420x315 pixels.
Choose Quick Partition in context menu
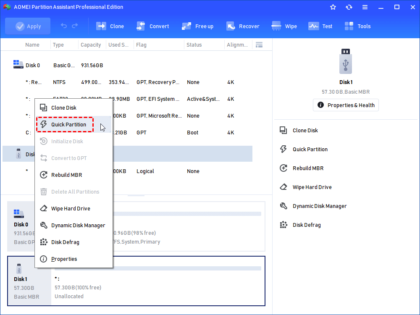click(73, 125)
